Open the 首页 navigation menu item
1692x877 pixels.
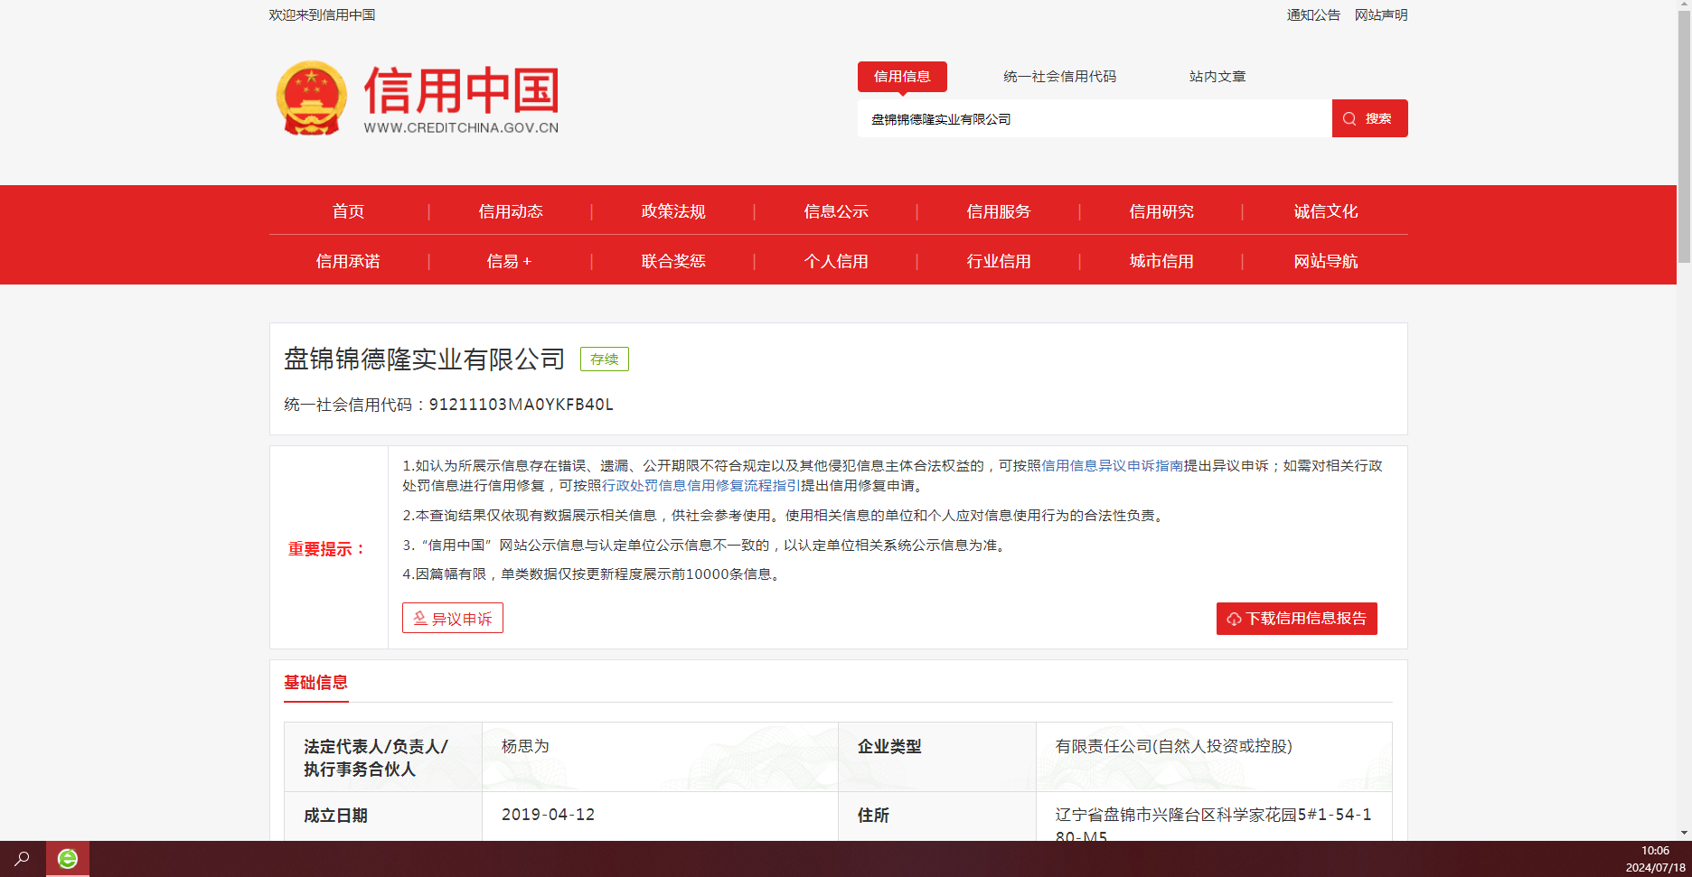(x=348, y=211)
